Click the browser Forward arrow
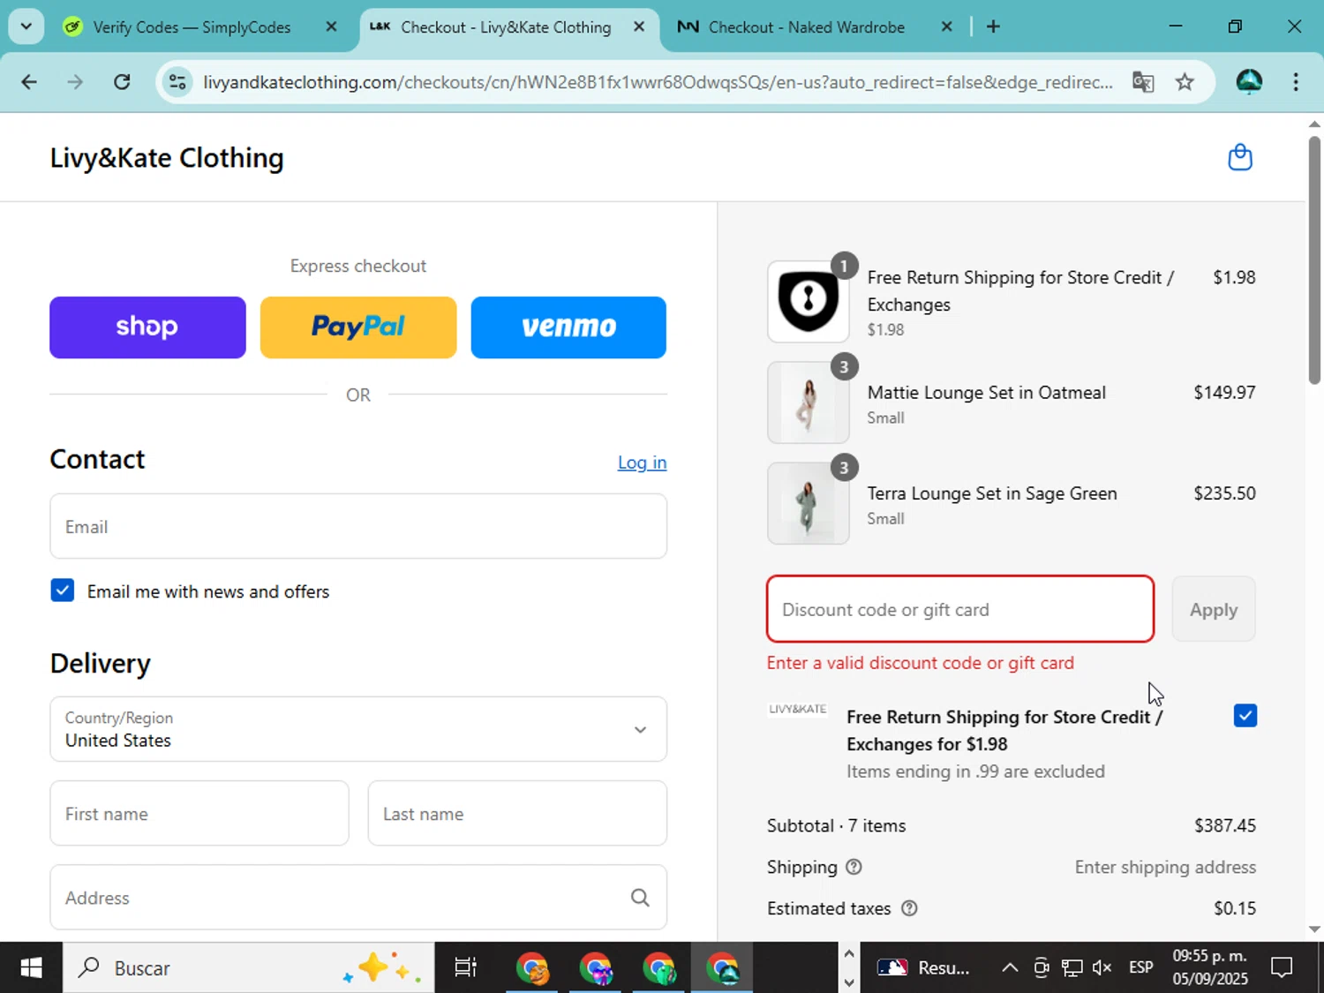 [75, 82]
